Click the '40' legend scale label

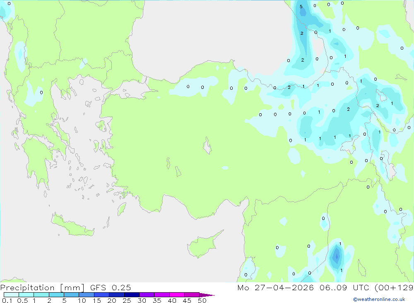172,301
